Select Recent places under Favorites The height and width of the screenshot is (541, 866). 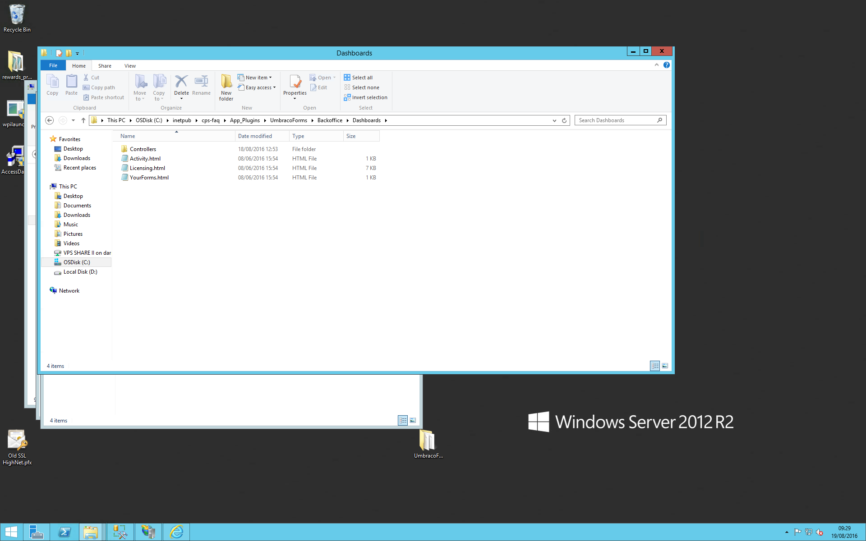[x=80, y=168]
